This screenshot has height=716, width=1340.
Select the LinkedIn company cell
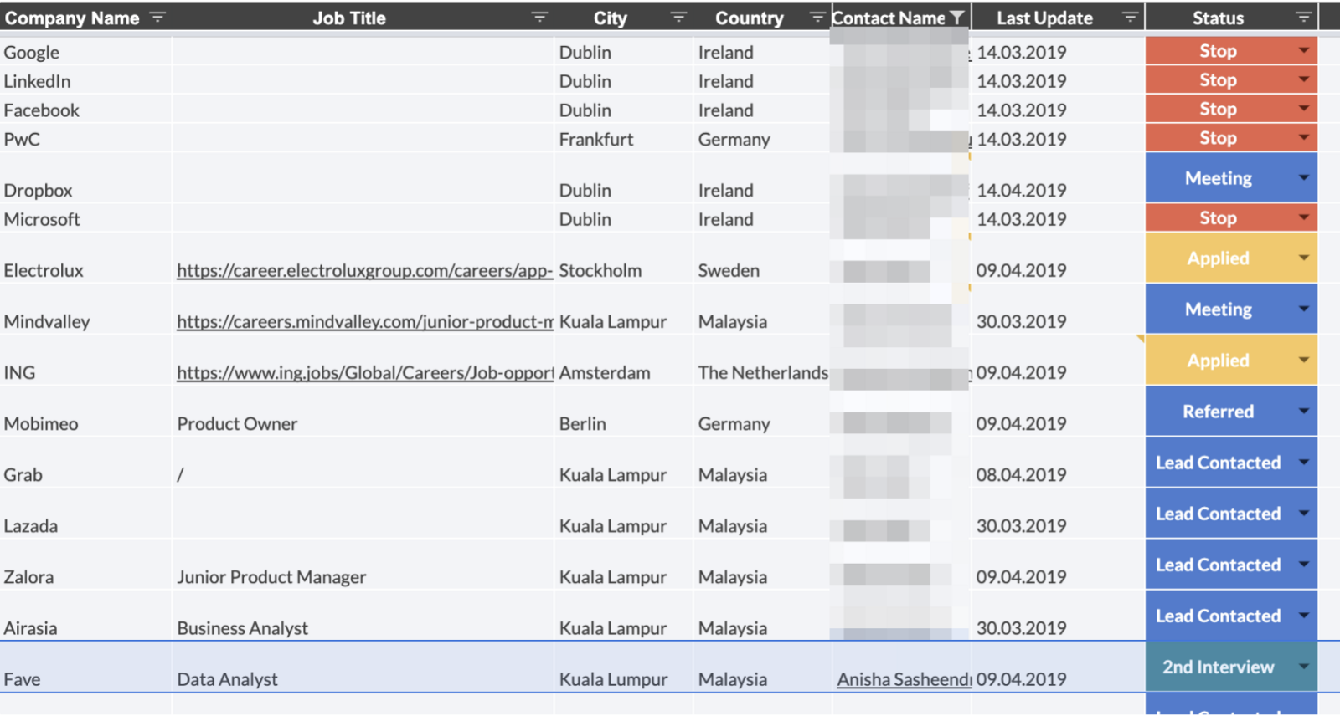coord(85,81)
